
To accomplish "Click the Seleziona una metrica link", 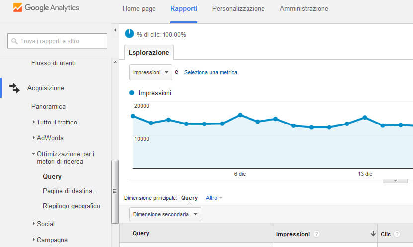I will [210, 72].
